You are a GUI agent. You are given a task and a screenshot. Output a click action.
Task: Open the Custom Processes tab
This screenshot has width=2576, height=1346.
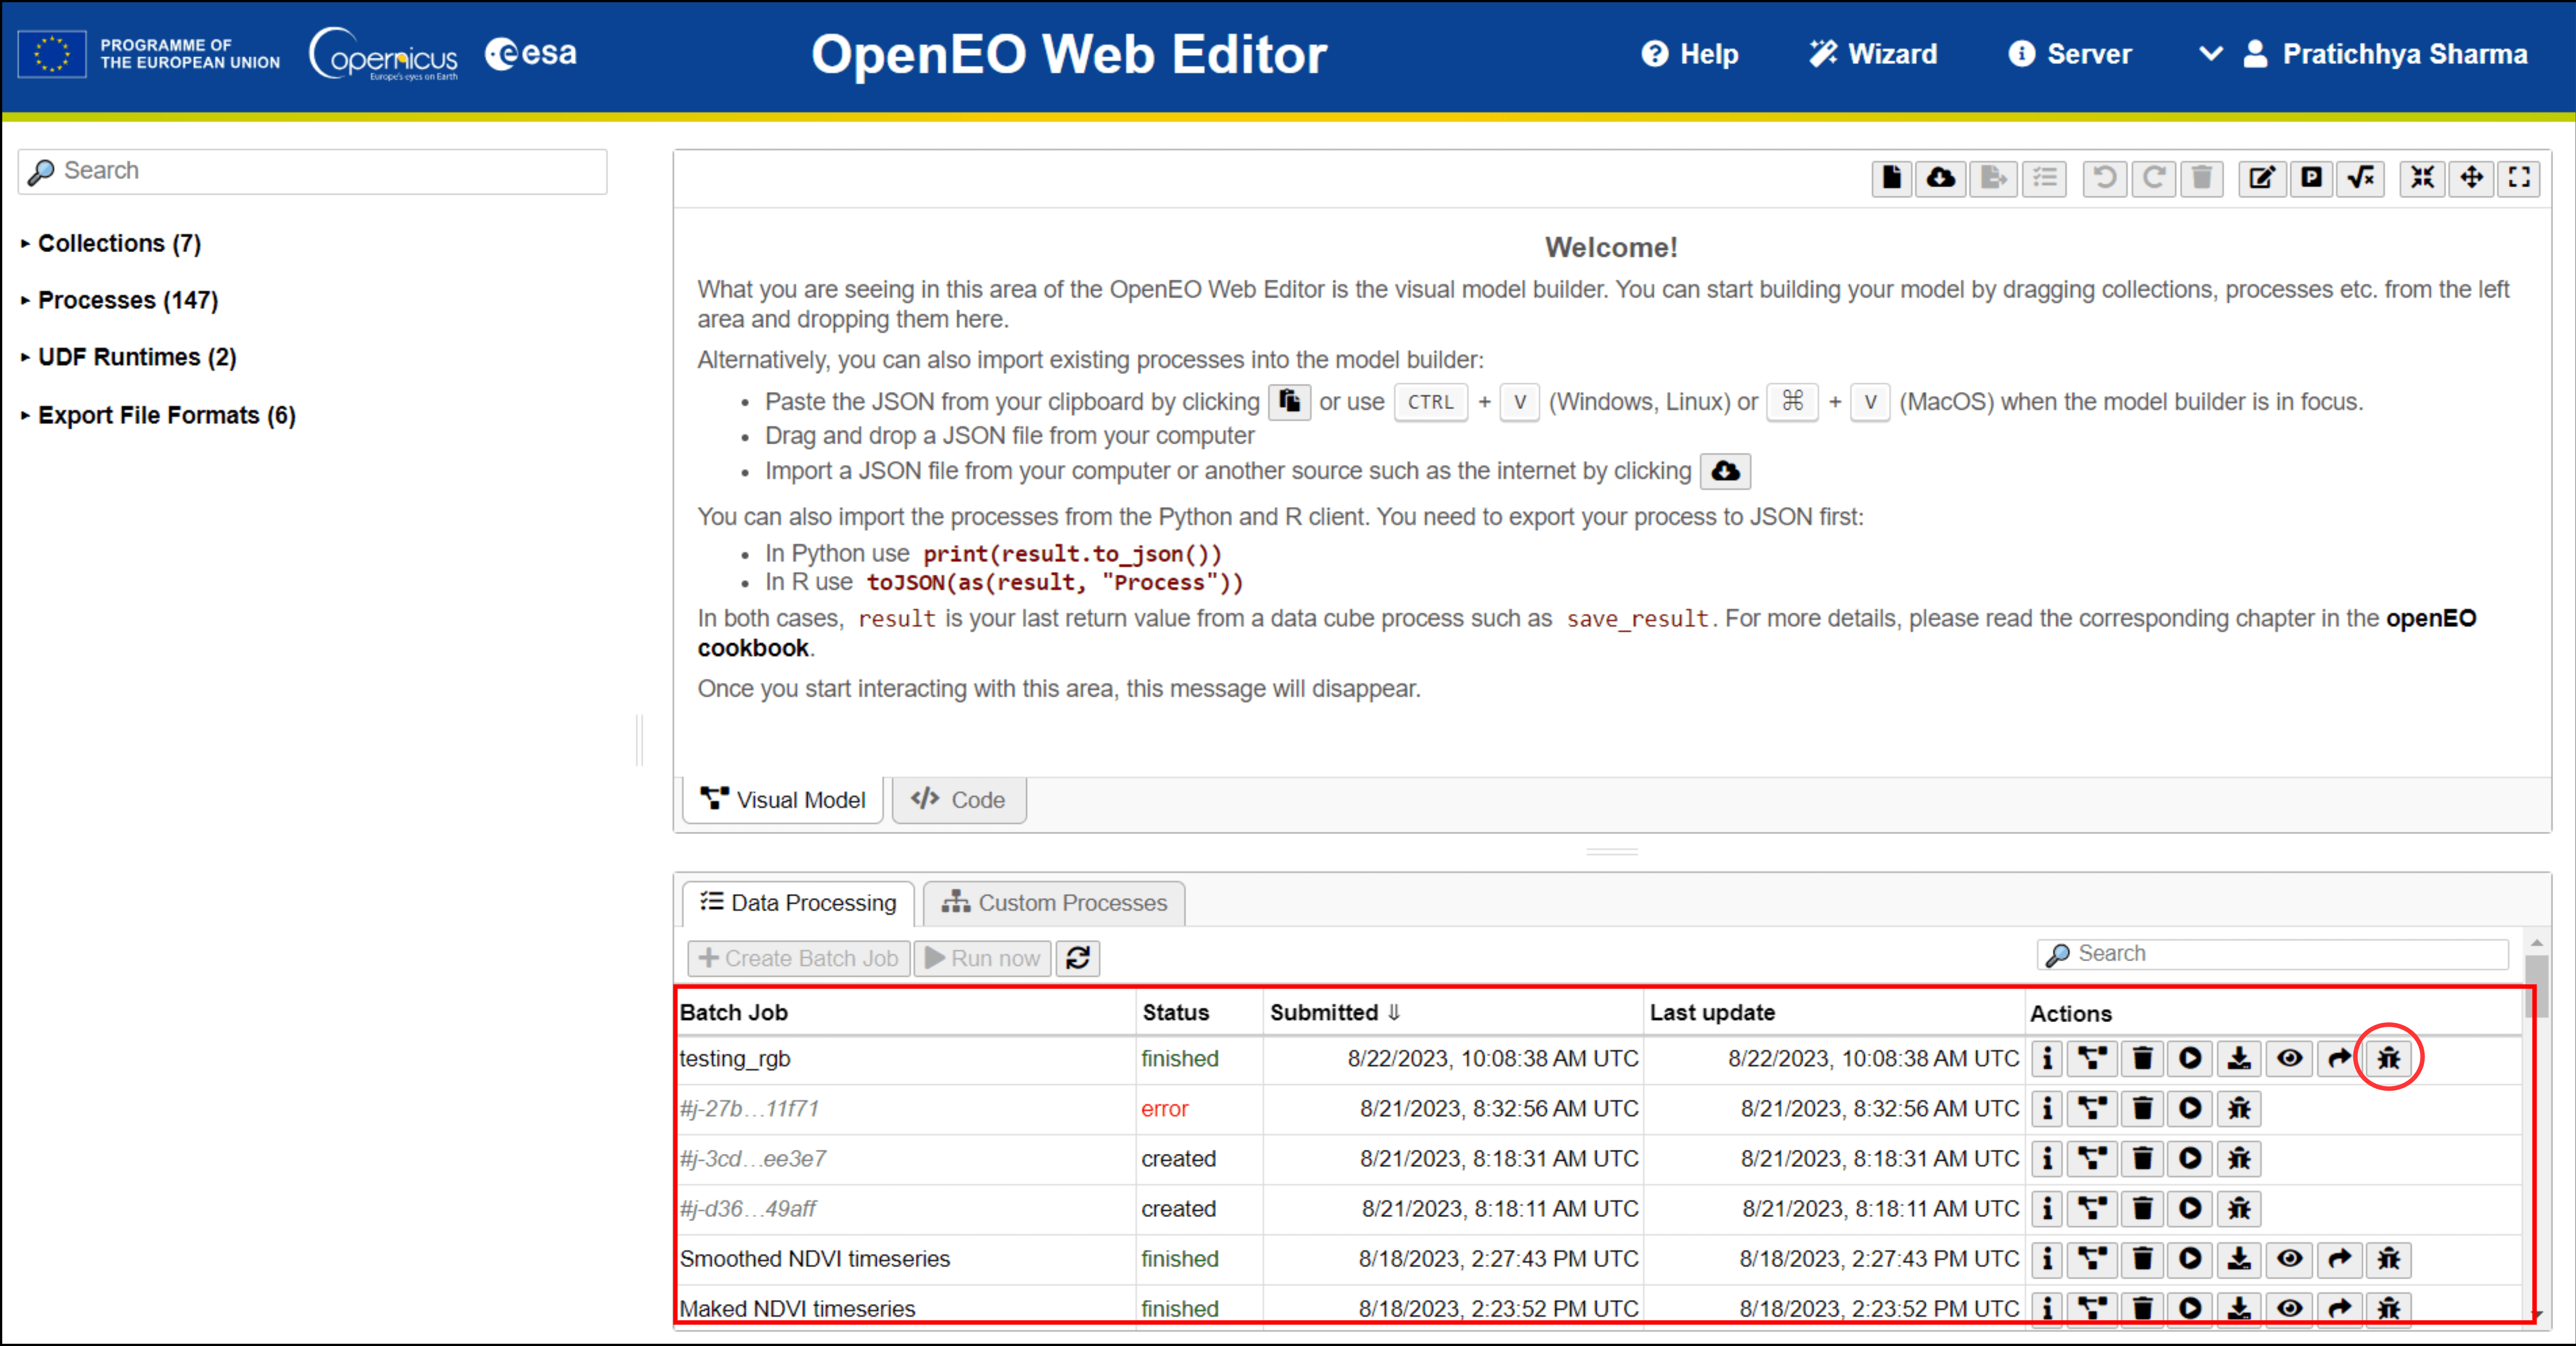coord(1054,903)
